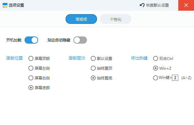Close the 选项设置 window
Screen dimensions: 194x125
[x=186, y=5]
